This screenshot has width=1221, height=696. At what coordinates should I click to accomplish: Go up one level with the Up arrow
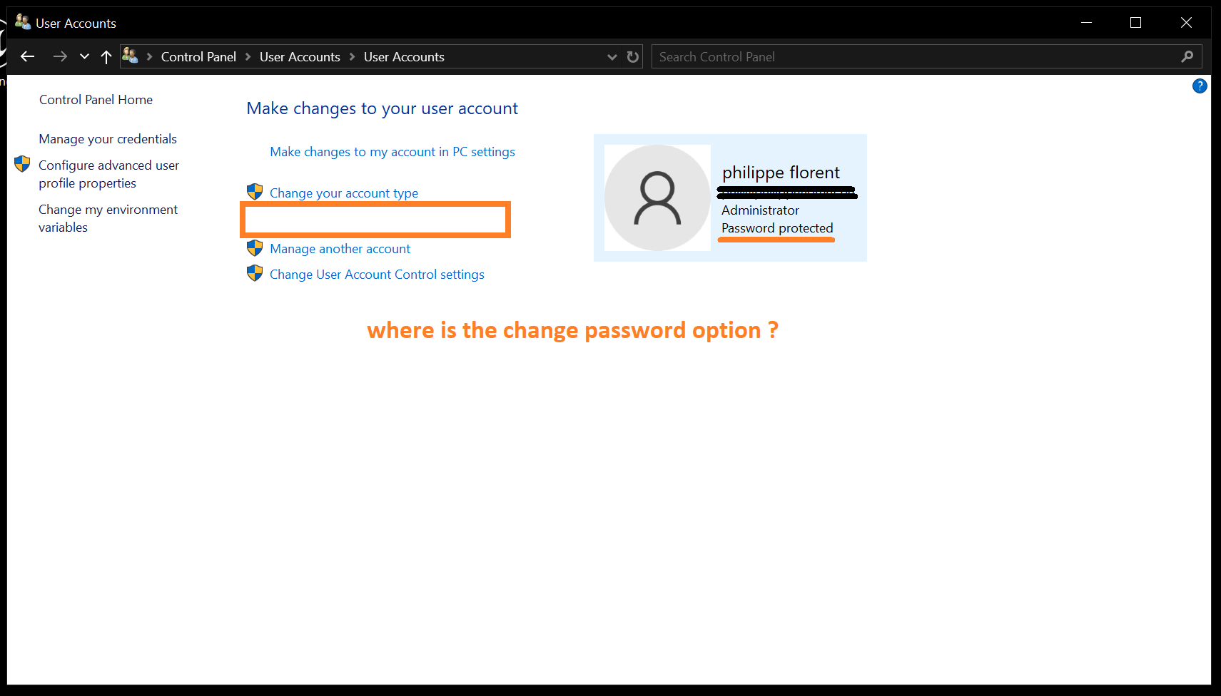click(x=106, y=57)
